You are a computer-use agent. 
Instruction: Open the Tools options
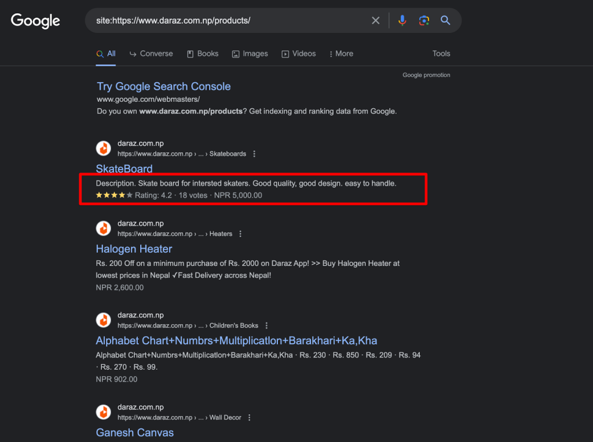pyautogui.click(x=441, y=54)
